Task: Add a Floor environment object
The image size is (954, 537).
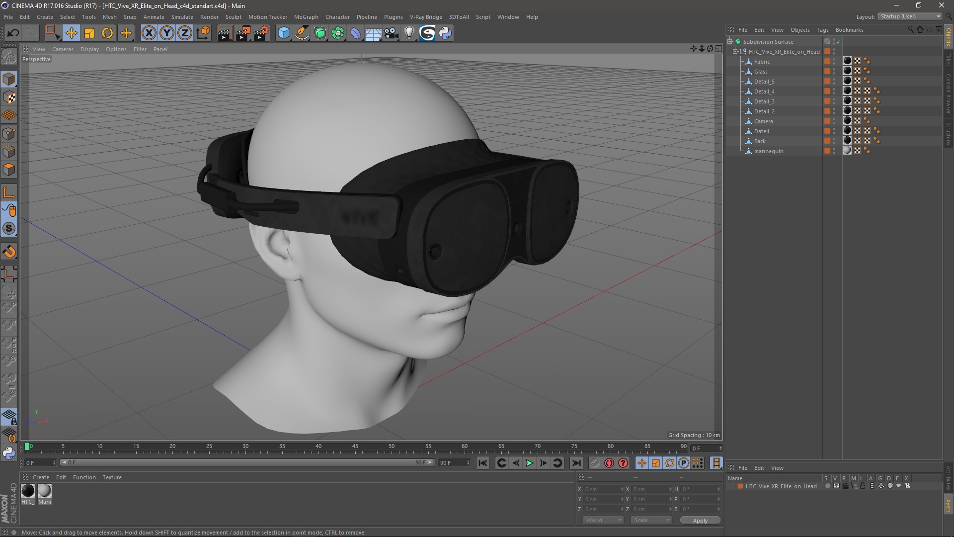Action: click(x=373, y=33)
